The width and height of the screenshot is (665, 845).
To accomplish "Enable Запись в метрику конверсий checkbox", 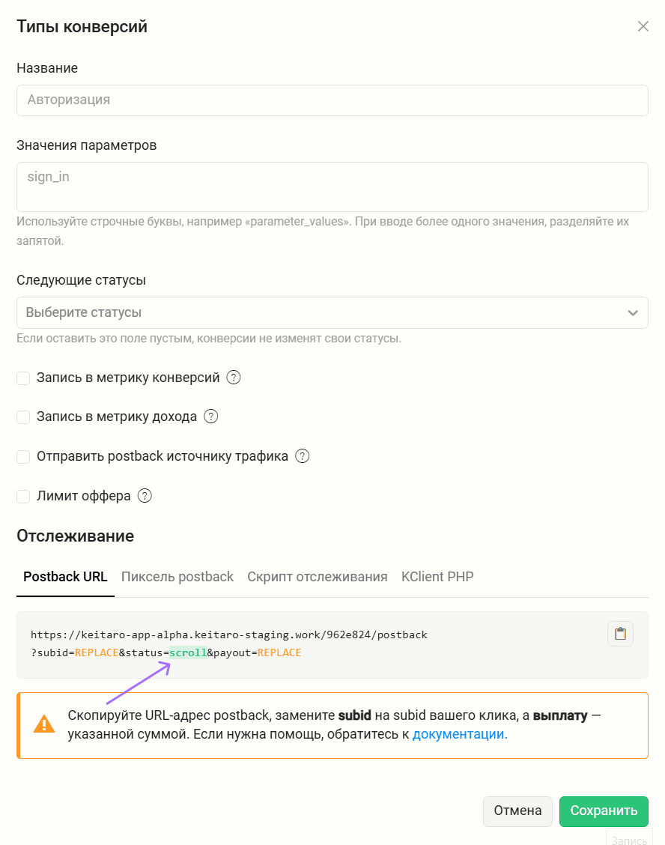I will click(23, 378).
